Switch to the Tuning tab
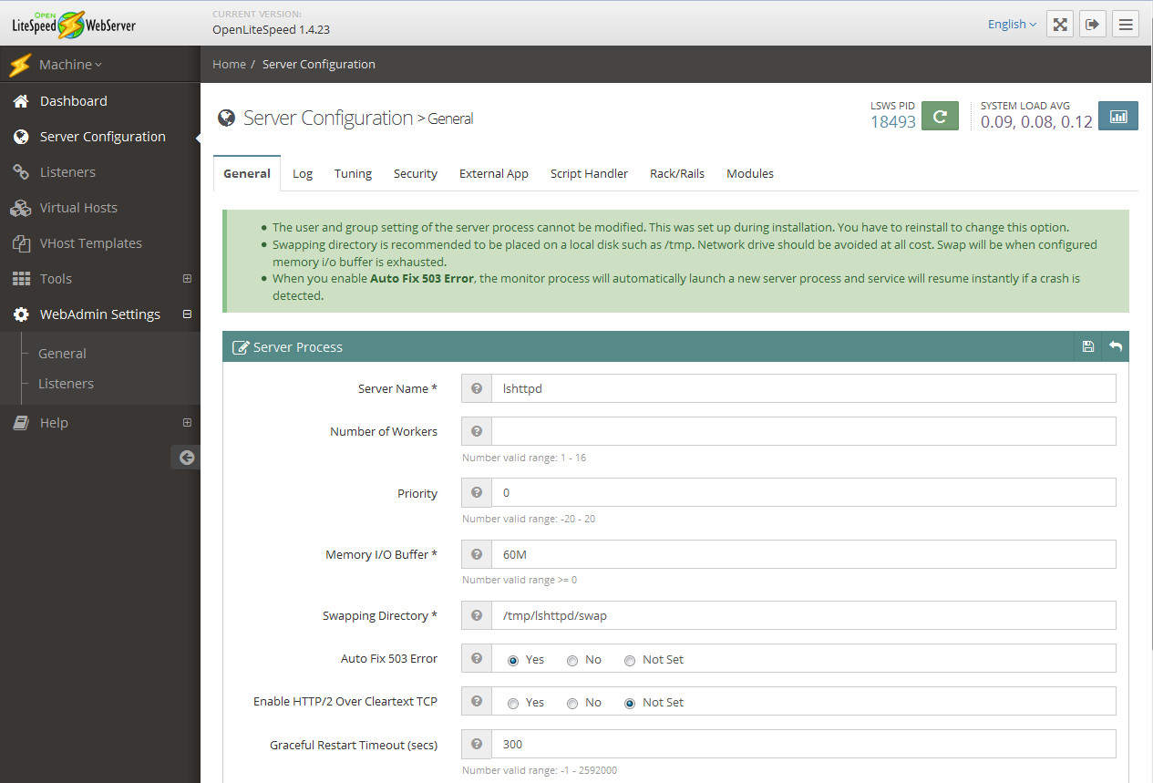 click(x=353, y=173)
